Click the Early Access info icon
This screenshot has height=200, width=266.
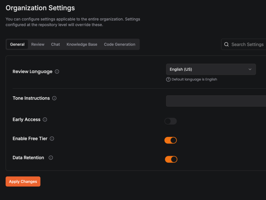coord(45,120)
